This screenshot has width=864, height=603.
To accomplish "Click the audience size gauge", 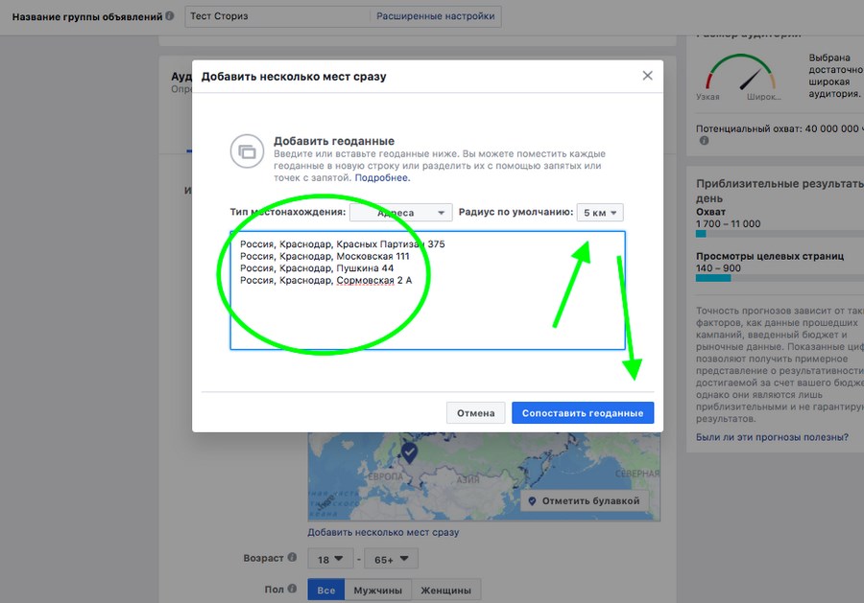I will click(740, 74).
